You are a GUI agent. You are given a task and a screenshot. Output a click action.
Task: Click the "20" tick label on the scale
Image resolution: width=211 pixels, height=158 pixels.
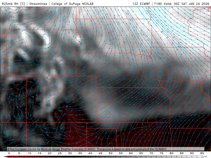coord(50,153)
